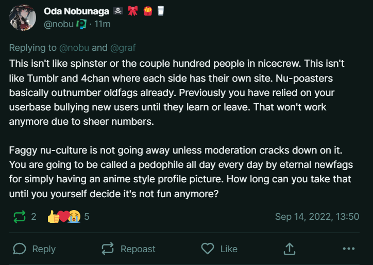Open the reactions count of 5
Image resolution: width=373 pixels, height=265 pixels.
click(x=87, y=217)
